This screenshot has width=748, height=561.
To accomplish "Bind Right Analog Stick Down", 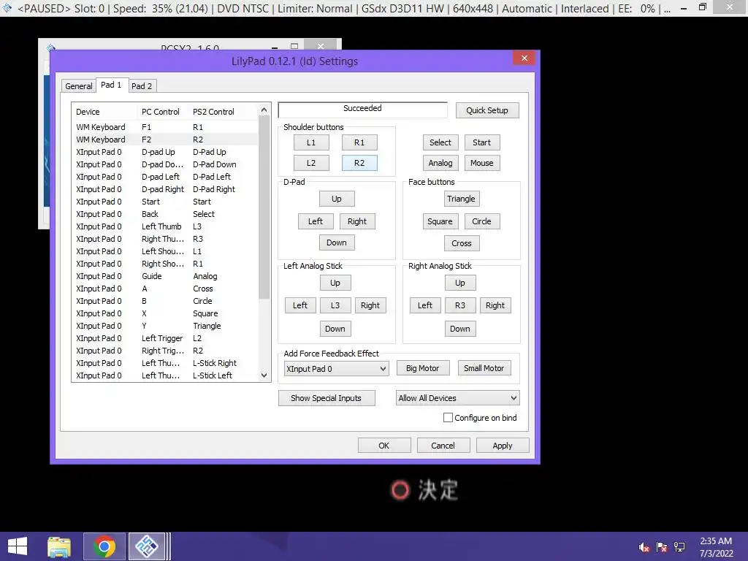I will click(x=460, y=329).
